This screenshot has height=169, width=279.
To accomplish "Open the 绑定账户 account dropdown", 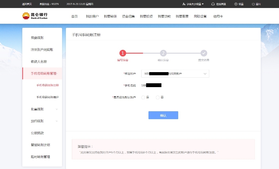I will click(175, 74).
